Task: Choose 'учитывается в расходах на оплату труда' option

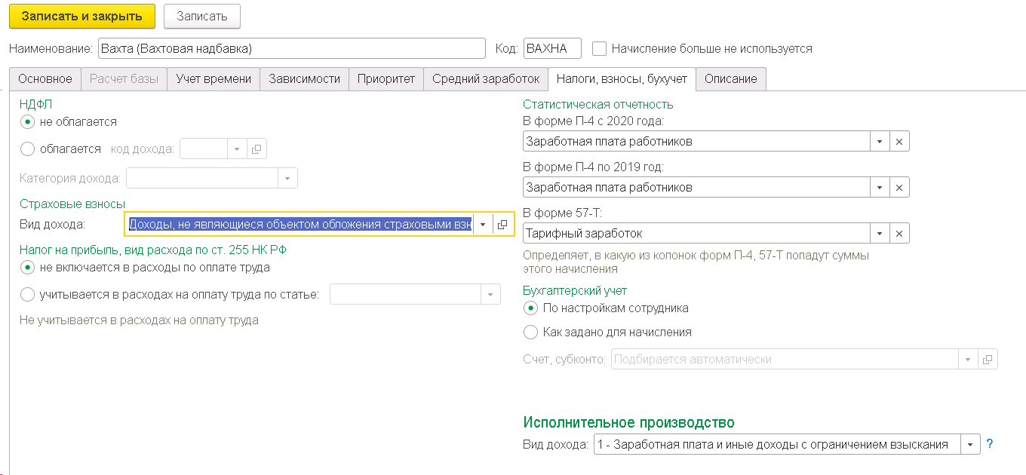Action: [x=28, y=294]
